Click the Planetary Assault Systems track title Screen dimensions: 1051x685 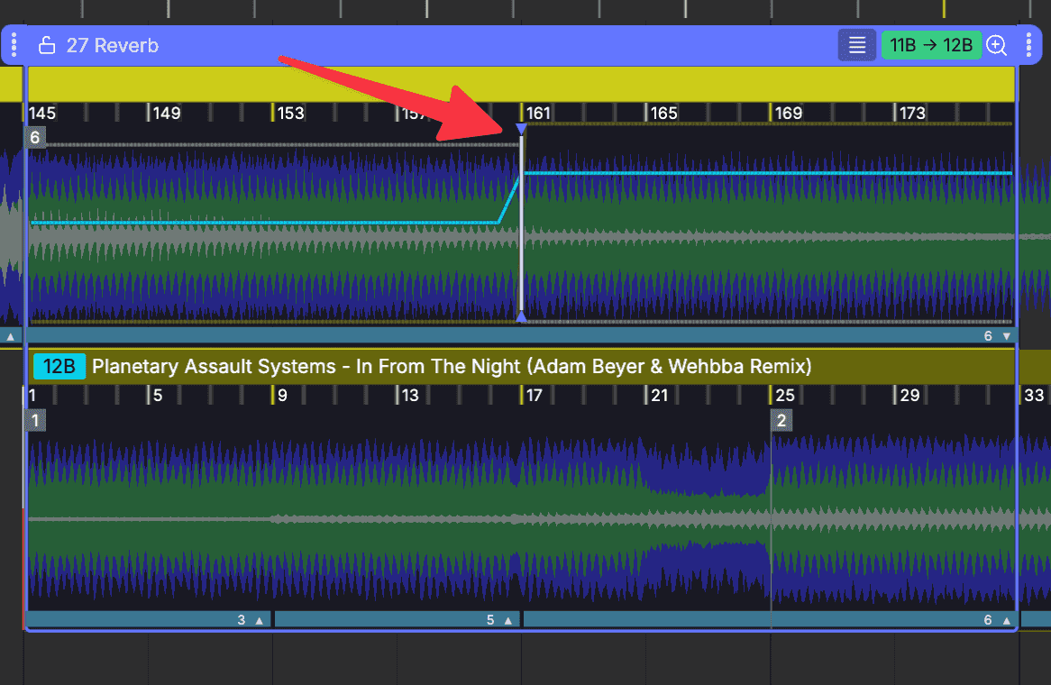pyautogui.click(x=451, y=366)
